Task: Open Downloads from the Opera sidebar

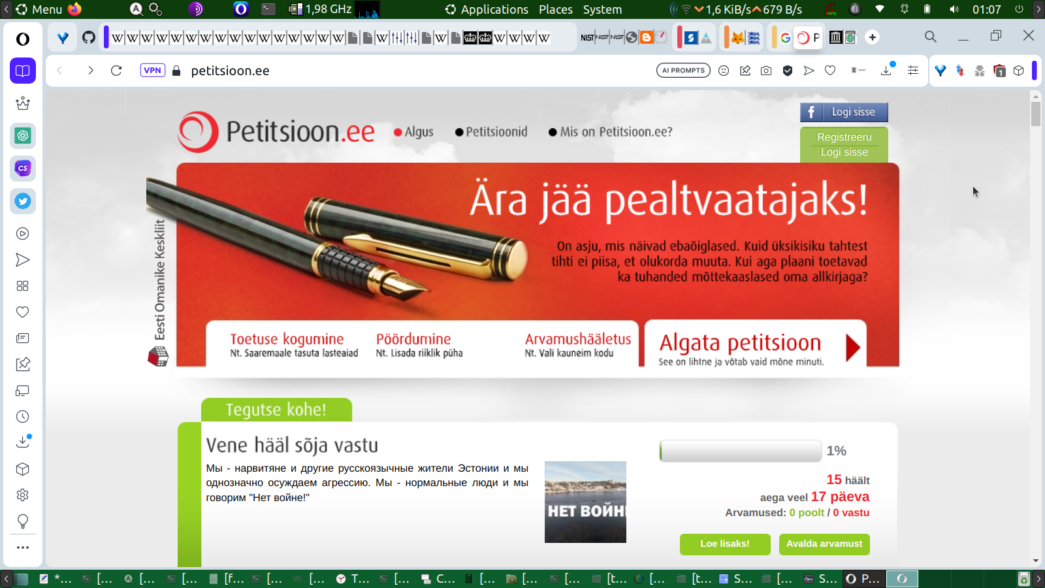Action: tap(23, 442)
